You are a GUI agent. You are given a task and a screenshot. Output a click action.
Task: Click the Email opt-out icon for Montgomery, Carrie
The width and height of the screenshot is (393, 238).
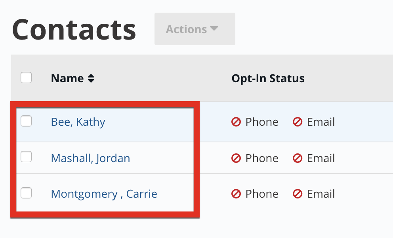click(298, 194)
